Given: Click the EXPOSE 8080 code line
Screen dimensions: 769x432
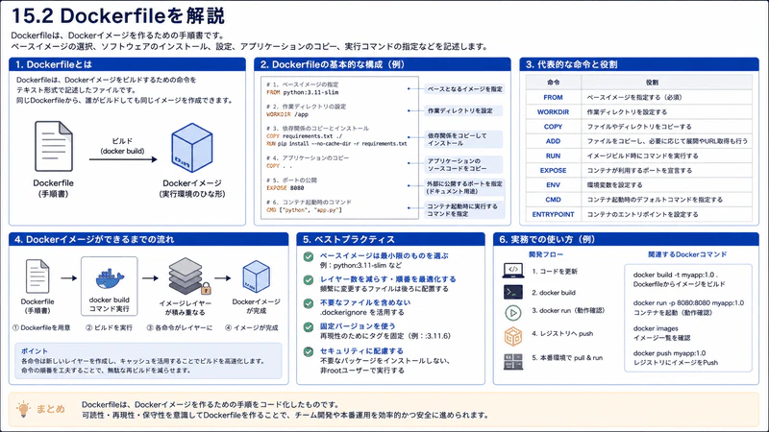Looking at the screenshot, I should tap(285, 188).
